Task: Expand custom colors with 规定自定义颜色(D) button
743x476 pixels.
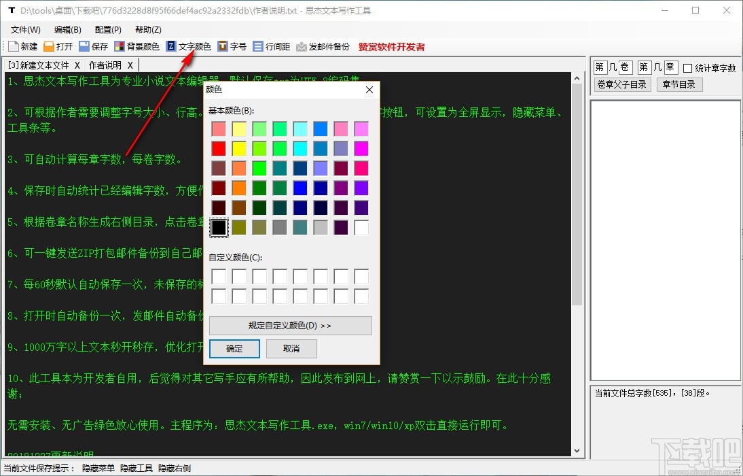Action: pyautogui.click(x=291, y=325)
